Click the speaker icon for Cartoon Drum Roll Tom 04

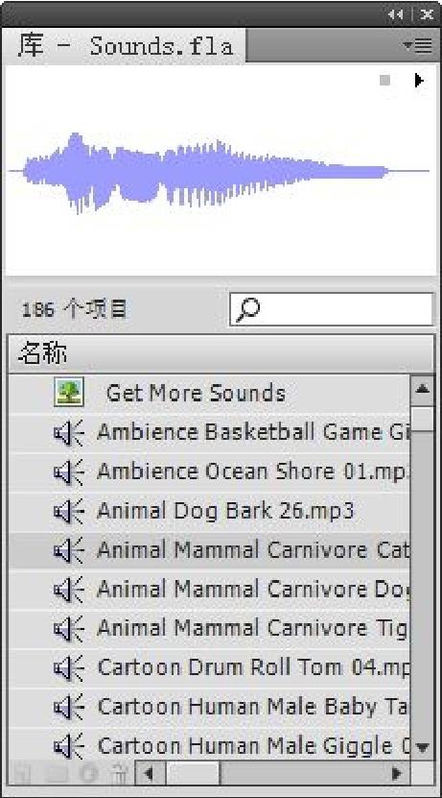pyautogui.click(x=69, y=667)
